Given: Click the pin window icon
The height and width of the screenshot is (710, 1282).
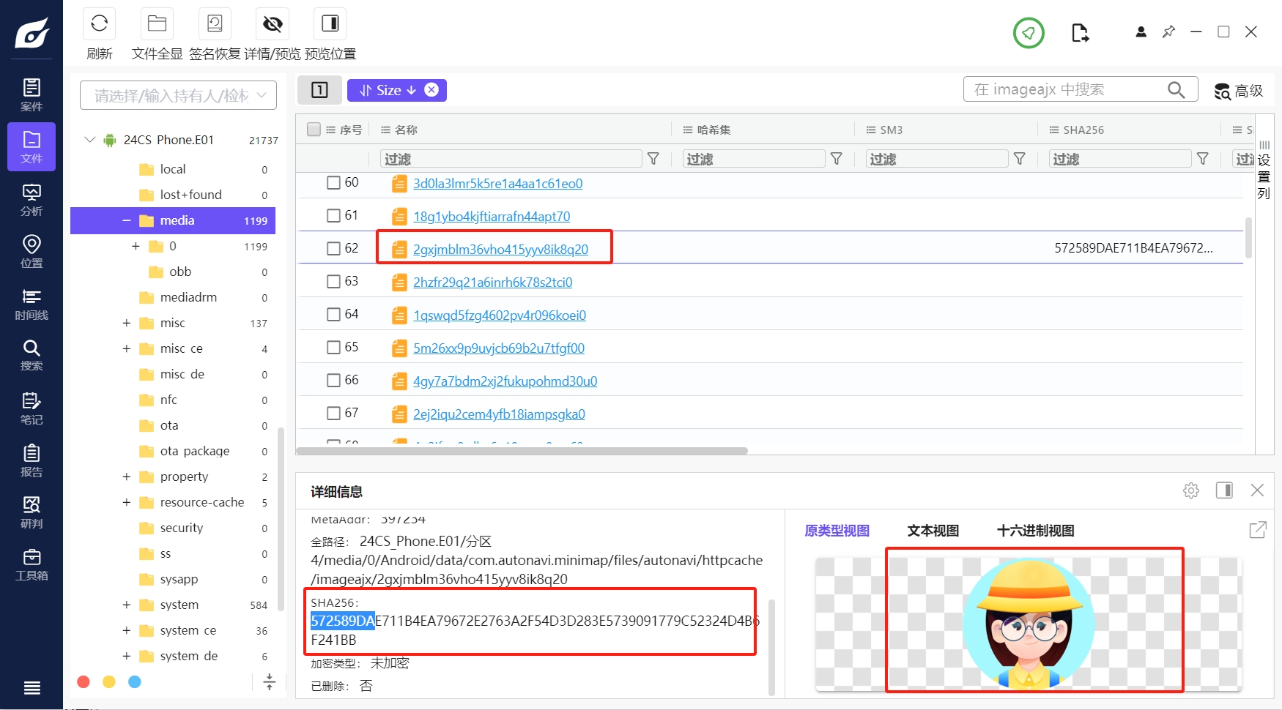Looking at the screenshot, I should coord(1168,32).
